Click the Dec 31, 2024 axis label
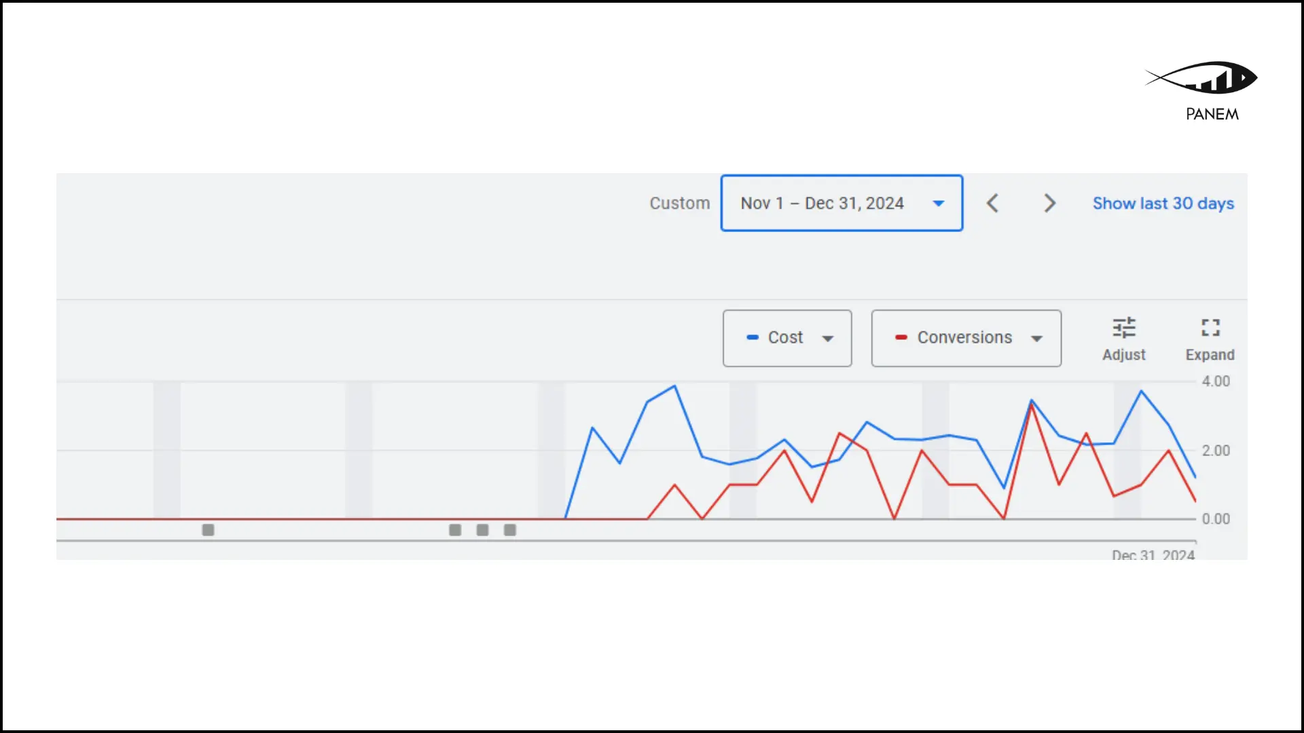Screen dimensions: 1304x733 tap(1153, 555)
